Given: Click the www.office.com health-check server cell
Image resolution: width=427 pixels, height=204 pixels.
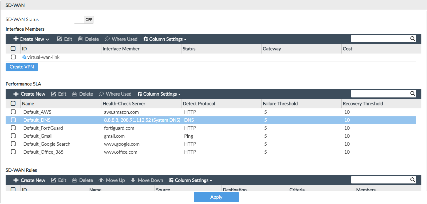Looking at the screenshot, I should click(121, 152).
